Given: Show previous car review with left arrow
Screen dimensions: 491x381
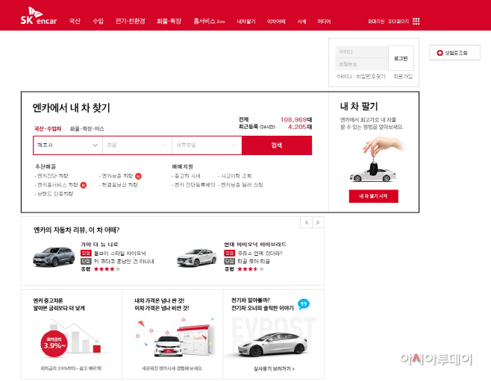Looking at the screenshot, I should [x=307, y=222].
